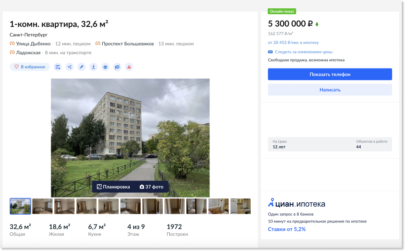Open '37 фото' gallery button

[x=152, y=187]
